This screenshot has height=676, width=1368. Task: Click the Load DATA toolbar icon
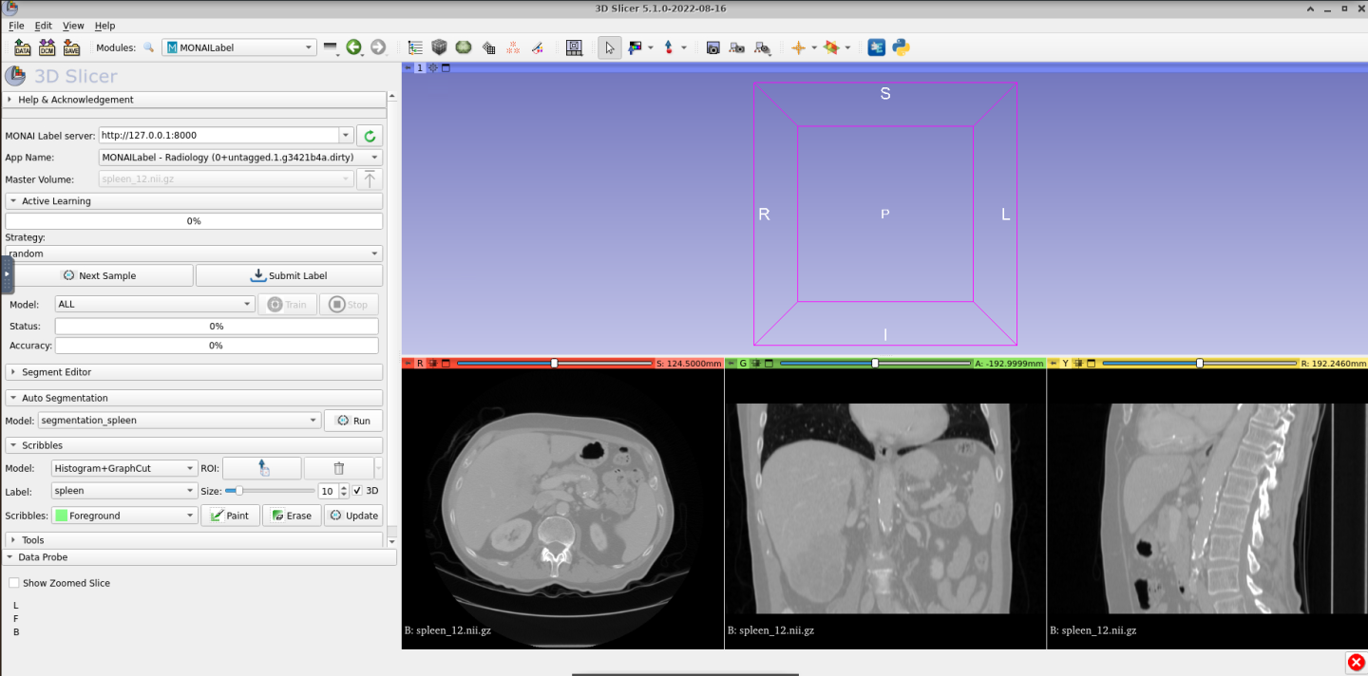coord(22,47)
